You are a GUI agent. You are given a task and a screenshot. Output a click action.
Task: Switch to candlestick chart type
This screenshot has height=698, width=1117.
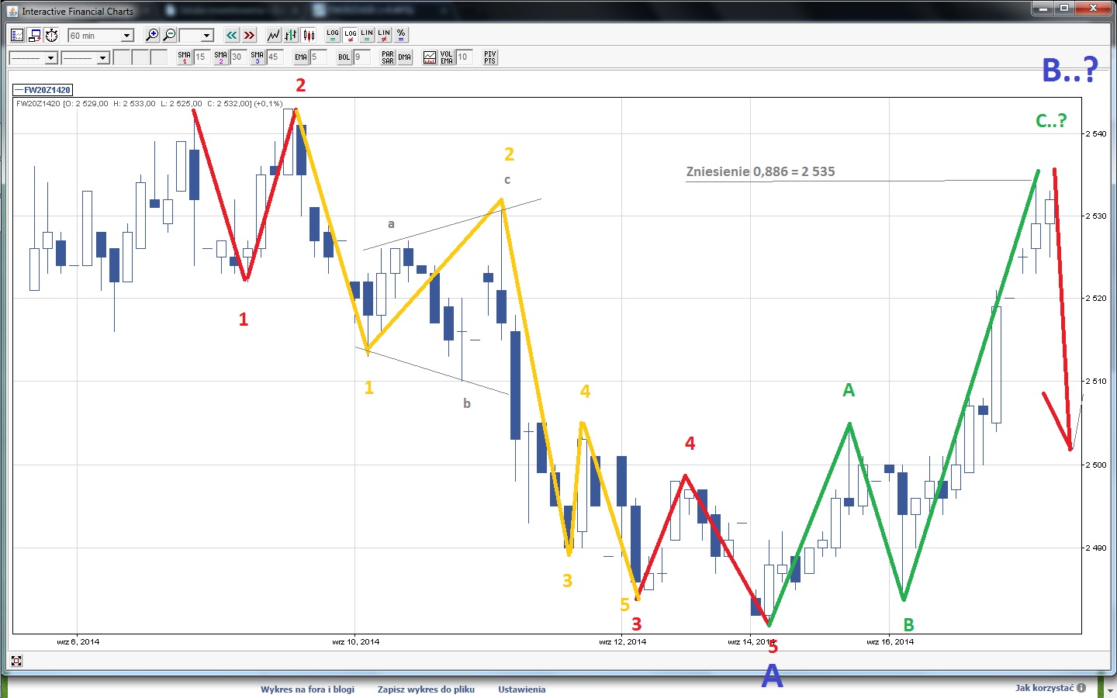(x=309, y=35)
